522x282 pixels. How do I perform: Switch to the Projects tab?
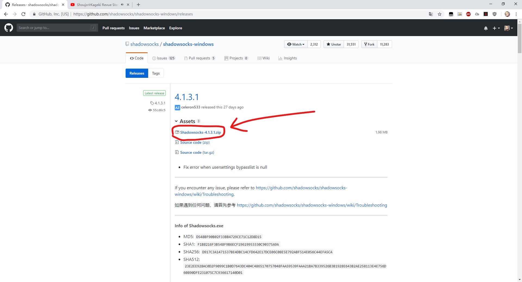click(x=236, y=58)
